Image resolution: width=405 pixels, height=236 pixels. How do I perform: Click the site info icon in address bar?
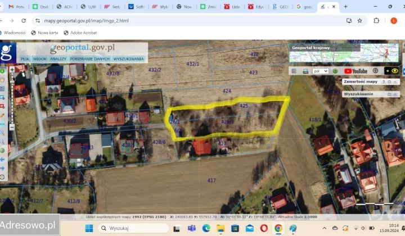coord(38,21)
